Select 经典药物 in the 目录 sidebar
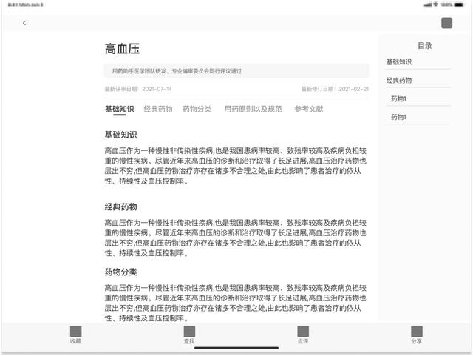This screenshot has width=473, height=356. 399,80
